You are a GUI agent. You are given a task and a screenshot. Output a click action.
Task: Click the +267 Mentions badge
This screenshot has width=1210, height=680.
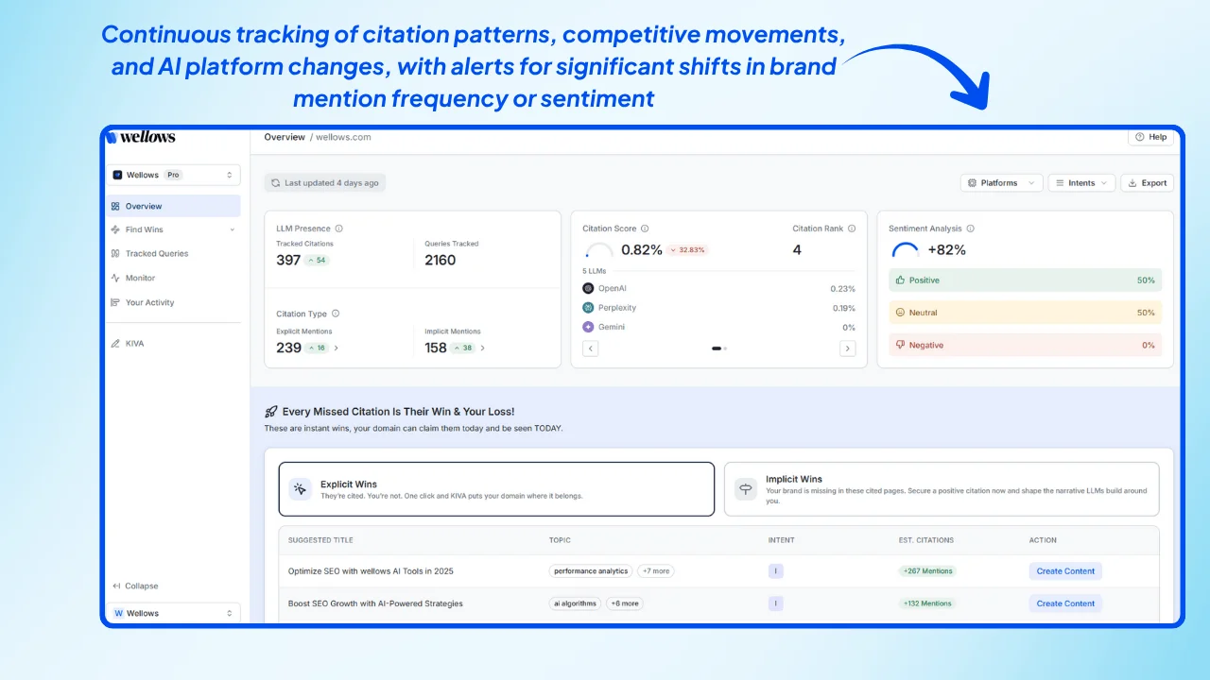tap(927, 571)
